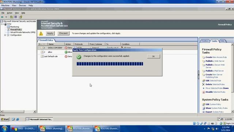
Task: Click the Show System Policy Rules icon
Action: click(x=204, y=108)
